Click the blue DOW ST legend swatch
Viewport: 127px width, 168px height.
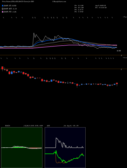pos(3,6)
